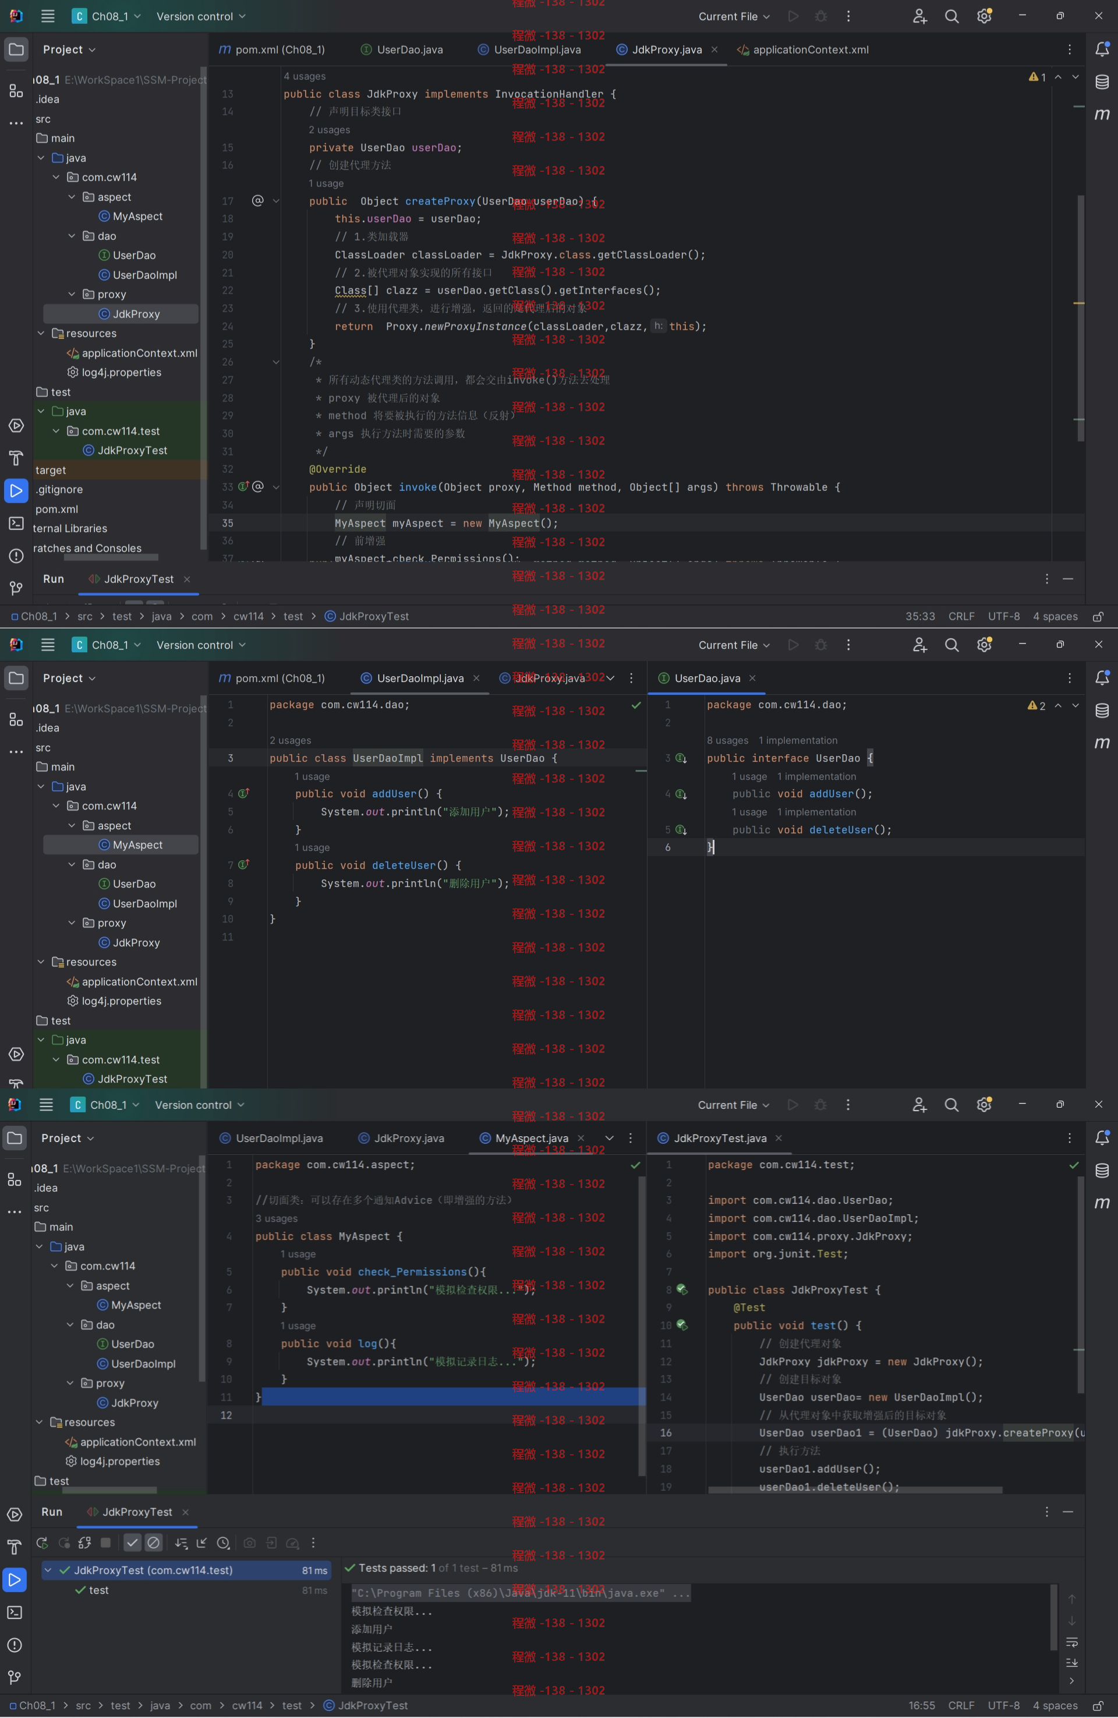Screen dimensions: 1118x1718
Task: Collapse the proxy package in middle window tree
Action: (x=72, y=922)
